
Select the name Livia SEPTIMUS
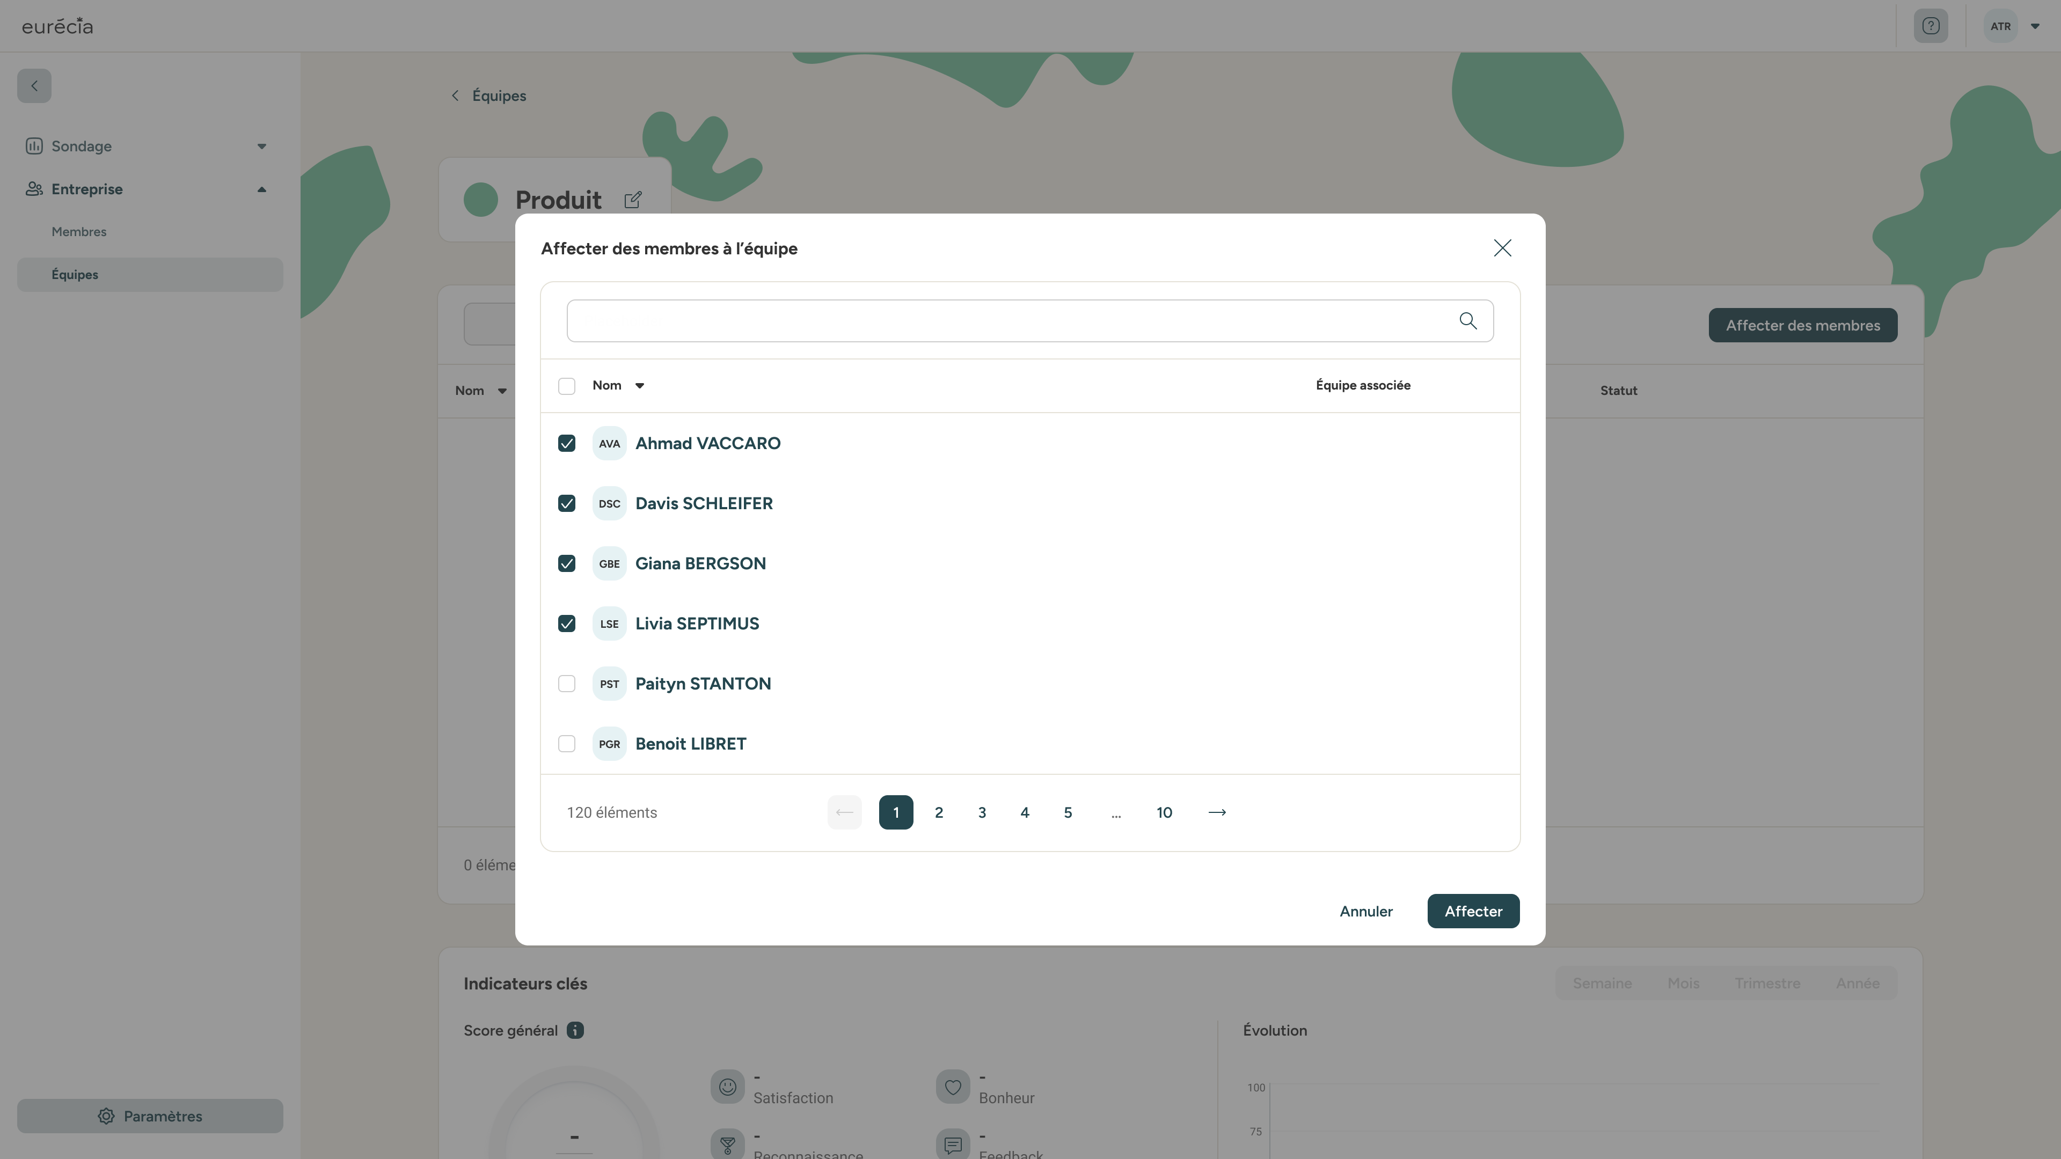coord(697,623)
